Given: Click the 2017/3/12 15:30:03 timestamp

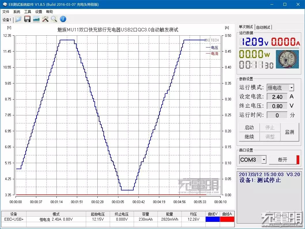Looking at the screenshot, I should (261, 174).
